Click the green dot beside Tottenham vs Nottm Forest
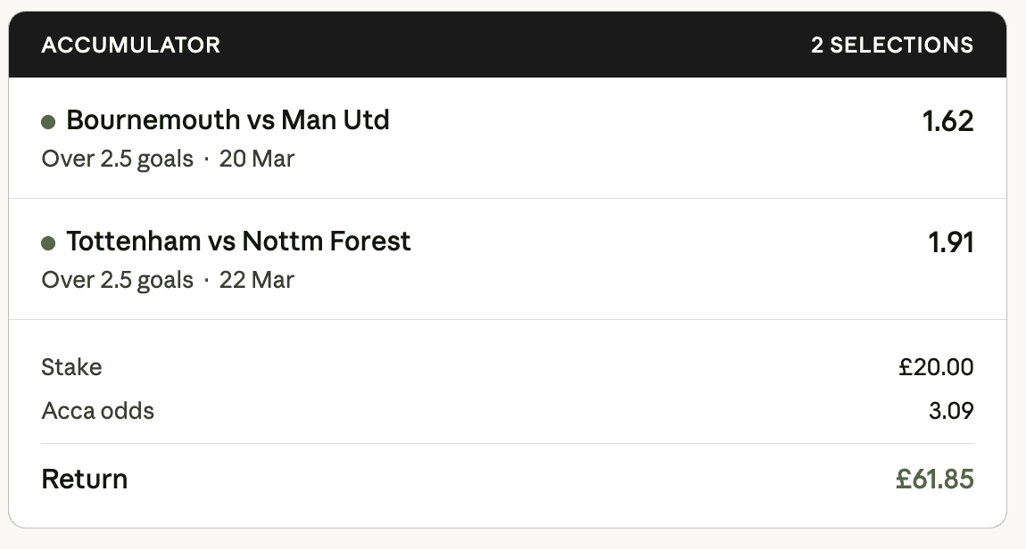 [x=48, y=243]
